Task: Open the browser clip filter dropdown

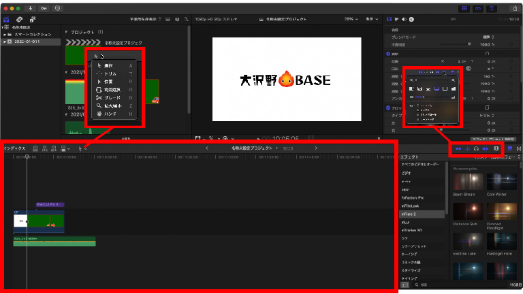Action: click(146, 19)
